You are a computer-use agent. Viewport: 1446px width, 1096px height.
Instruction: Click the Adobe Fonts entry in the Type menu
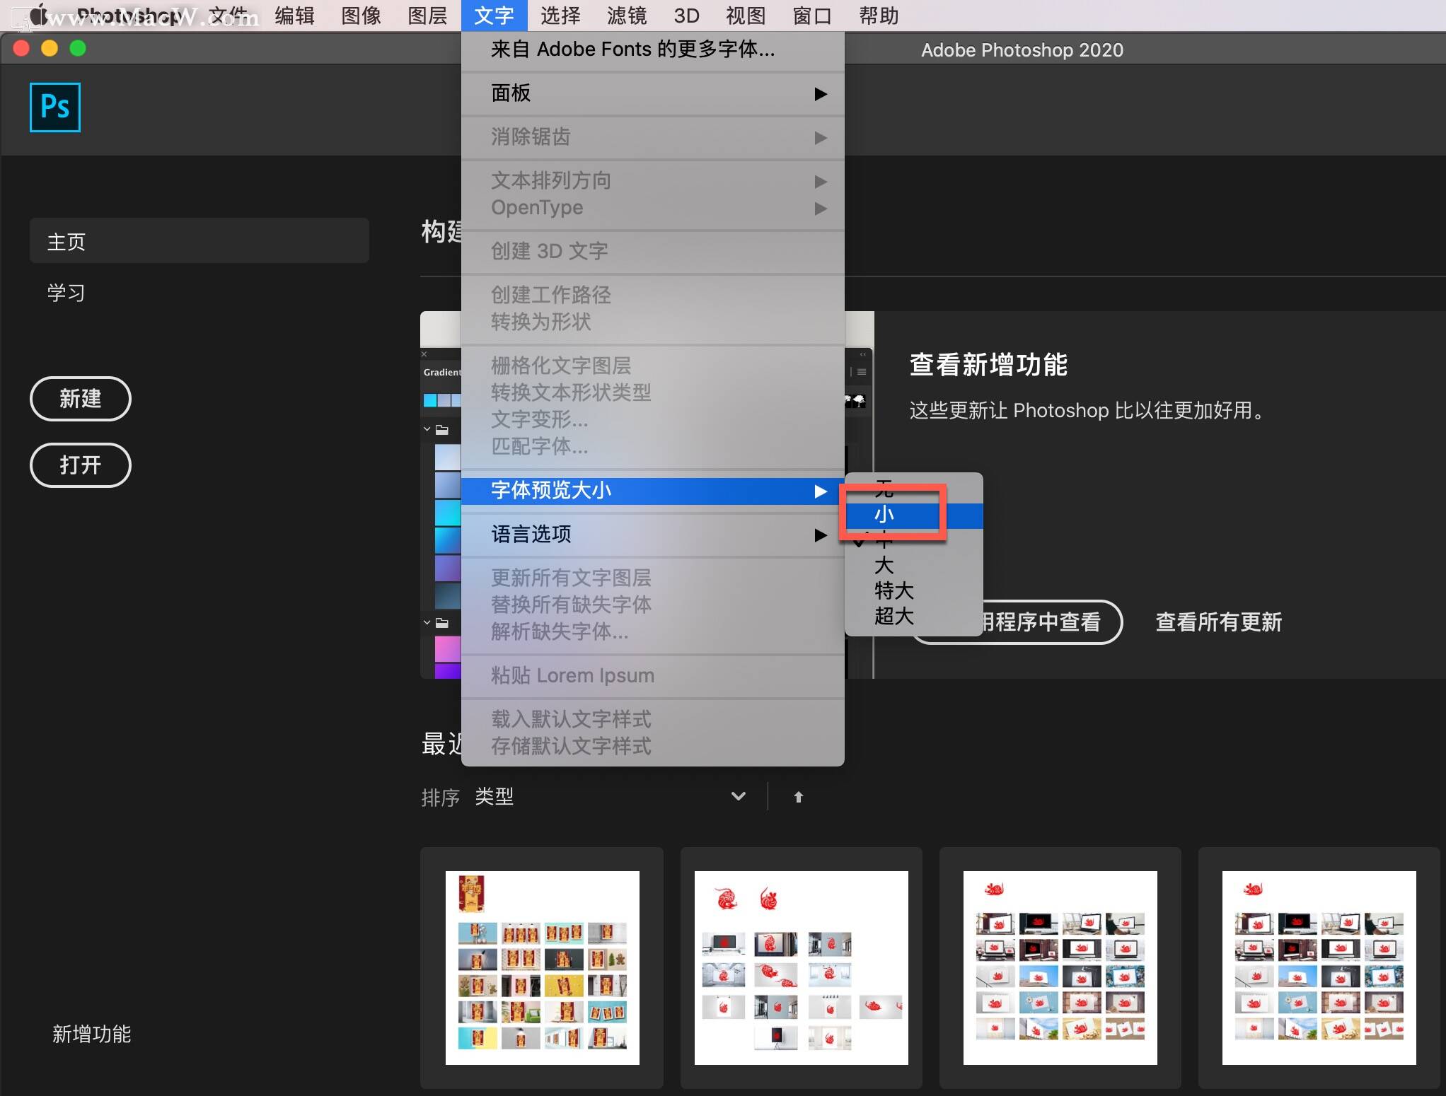coord(631,49)
